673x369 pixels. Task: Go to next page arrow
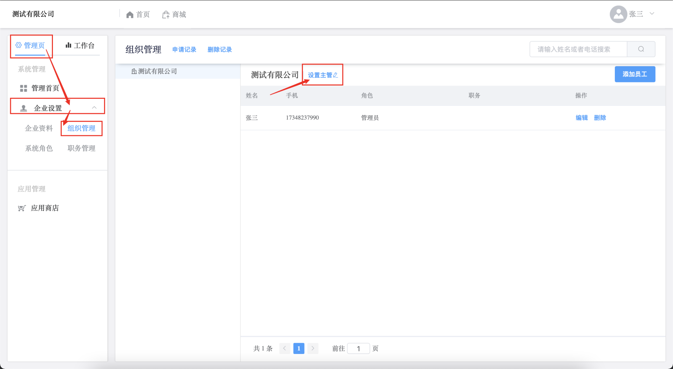click(x=313, y=348)
